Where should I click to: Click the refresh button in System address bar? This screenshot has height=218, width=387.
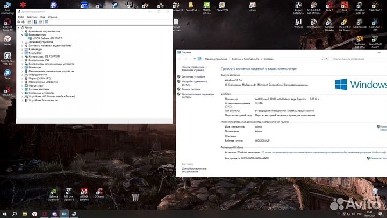(327, 59)
